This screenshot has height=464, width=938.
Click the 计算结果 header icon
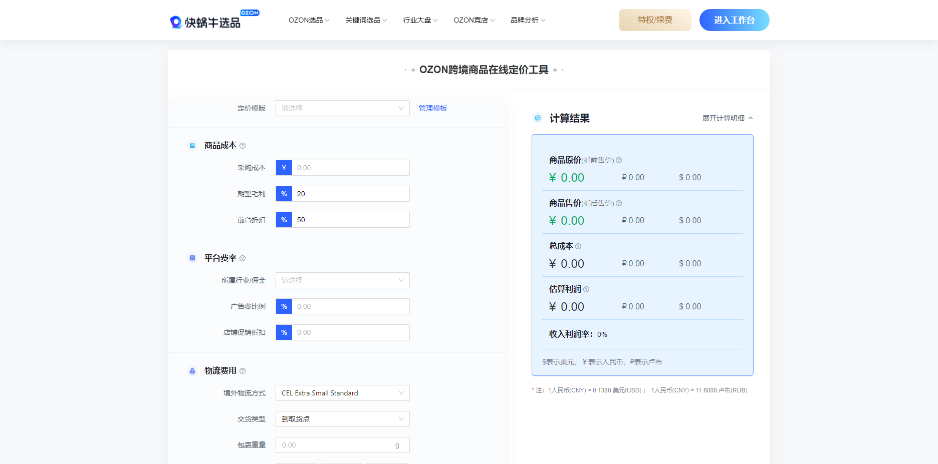(538, 118)
